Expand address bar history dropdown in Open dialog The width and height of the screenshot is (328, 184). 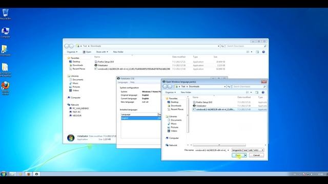[x=225, y=86]
